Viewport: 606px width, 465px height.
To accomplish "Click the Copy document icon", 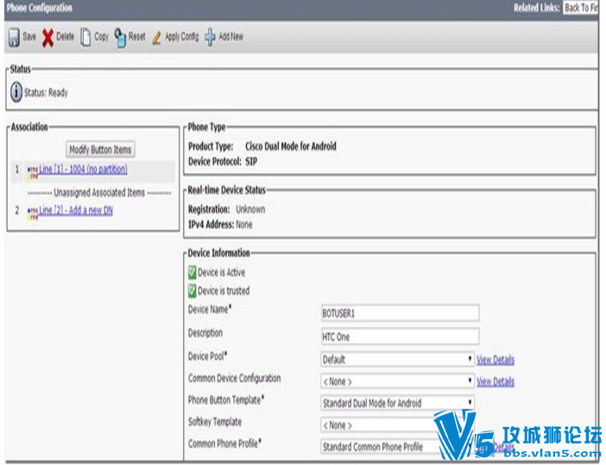I will tap(85, 37).
